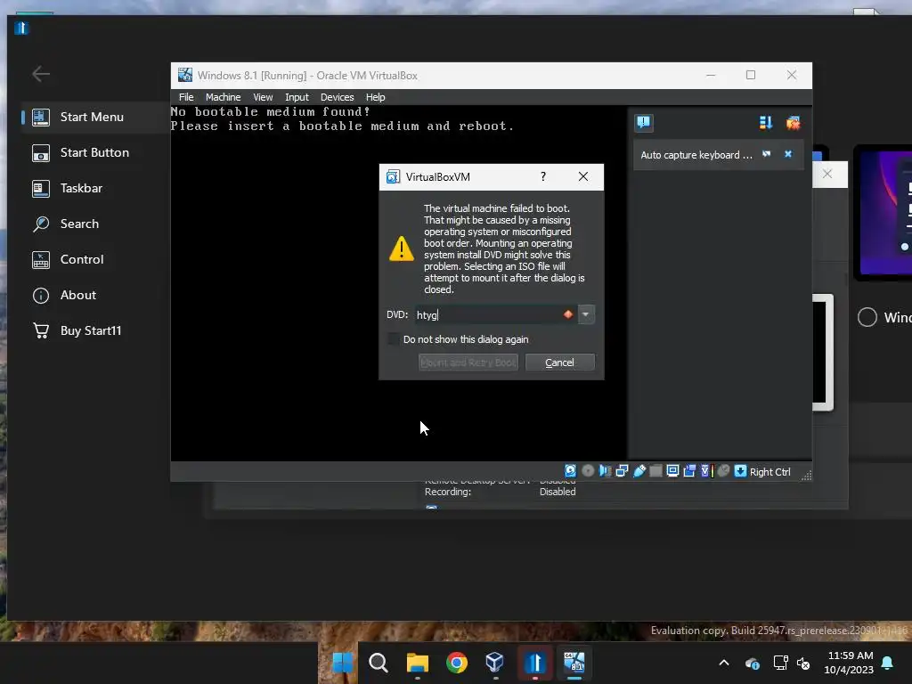Click Buy Start11 link
The image size is (912, 684).
[x=93, y=330]
